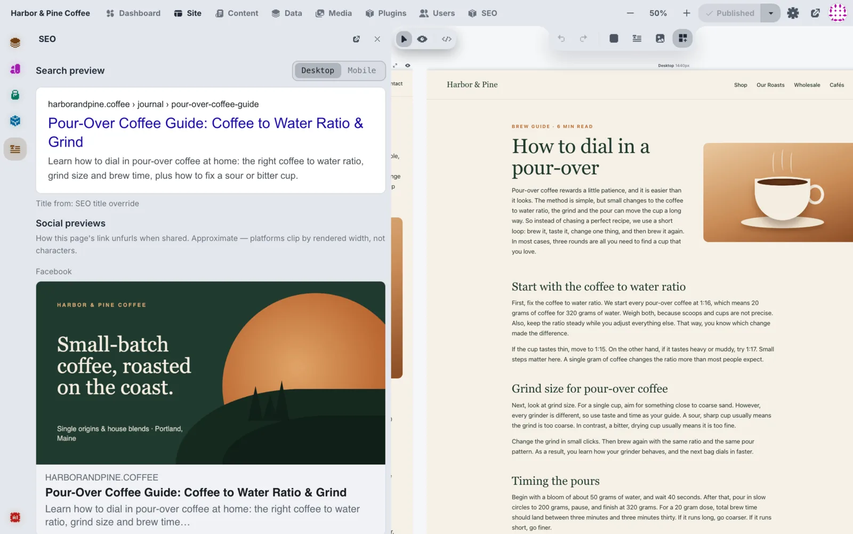853x534 pixels.
Task: Select the 'How to dial in a pour-over' heading
Action: (x=581, y=157)
